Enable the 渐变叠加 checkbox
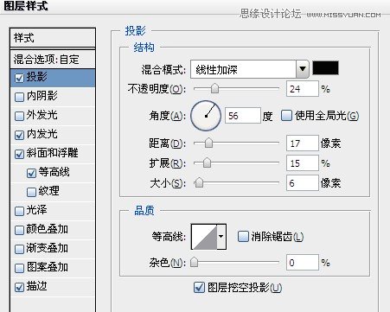390x312 pixels. click(x=19, y=249)
